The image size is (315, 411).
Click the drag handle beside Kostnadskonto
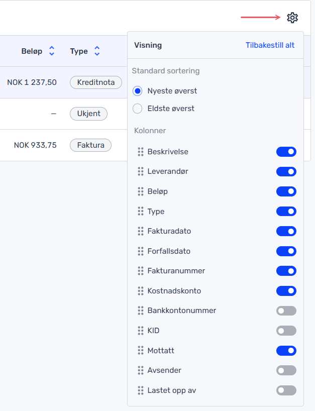point(141,291)
